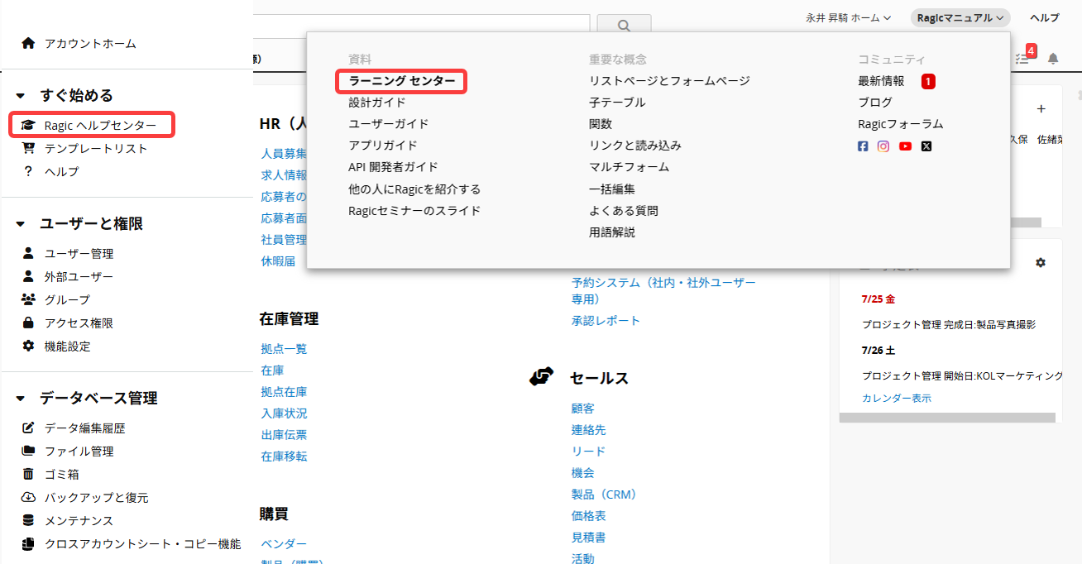Click the copy icon beside クロスアカウントシート・コピー機能
The image size is (1082, 564).
pyautogui.click(x=28, y=543)
